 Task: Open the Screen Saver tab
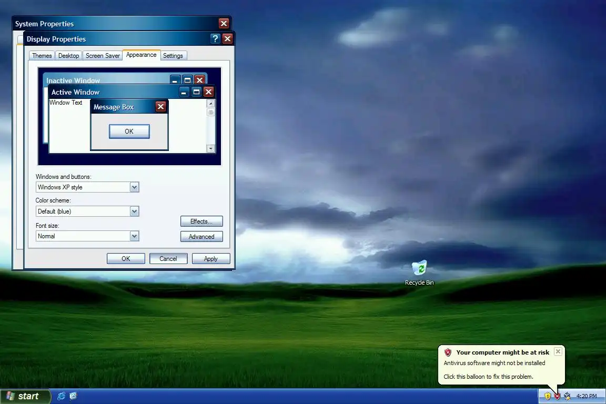tap(103, 56)
